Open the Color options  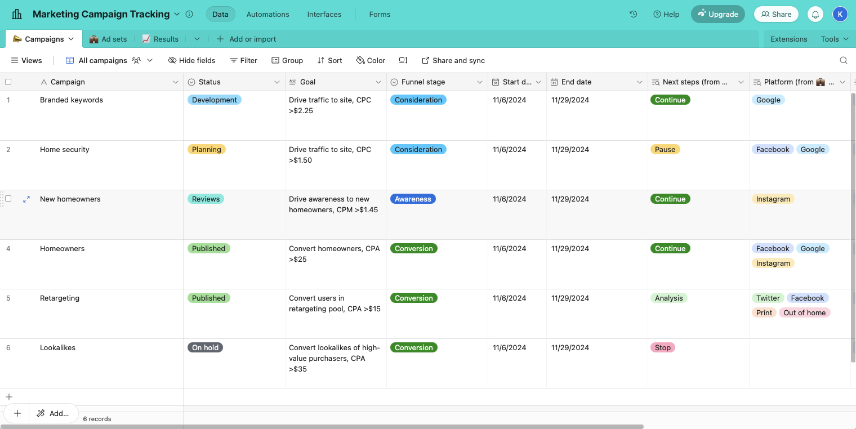point(371,60)
